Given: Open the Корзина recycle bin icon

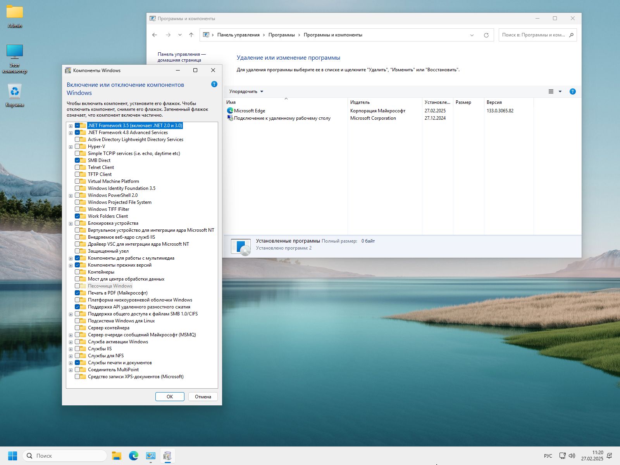Looking at the screenshot, I should (15, 96).
